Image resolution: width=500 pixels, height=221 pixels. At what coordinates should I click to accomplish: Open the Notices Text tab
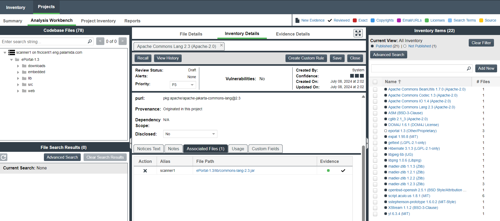pos(149,149)
